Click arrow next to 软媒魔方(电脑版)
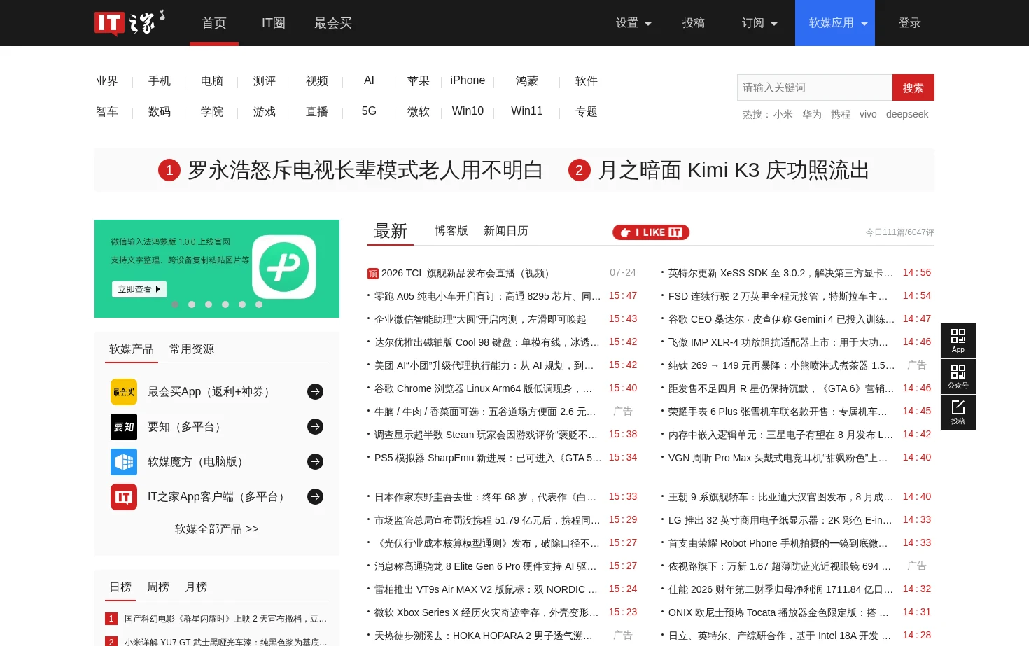Viewport: 1029px width, 646px height. tap(316, 462)
